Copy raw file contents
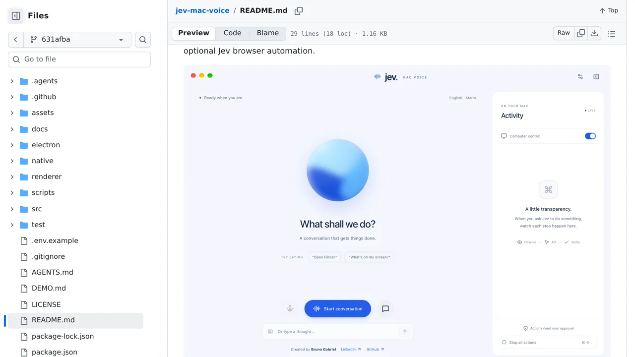635x357 pixels. (x=581, y=33)
